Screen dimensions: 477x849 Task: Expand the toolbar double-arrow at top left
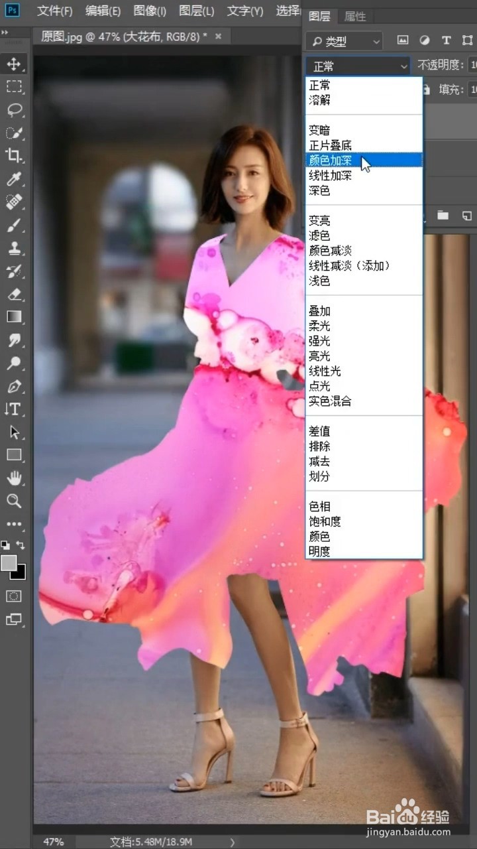pos(5,31)
